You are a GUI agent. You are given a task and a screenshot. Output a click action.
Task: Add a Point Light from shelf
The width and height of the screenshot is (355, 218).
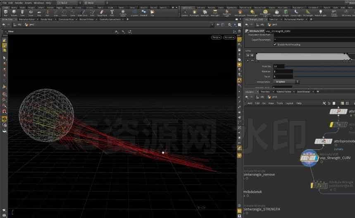pyautogui.click(x=194, y=13)
